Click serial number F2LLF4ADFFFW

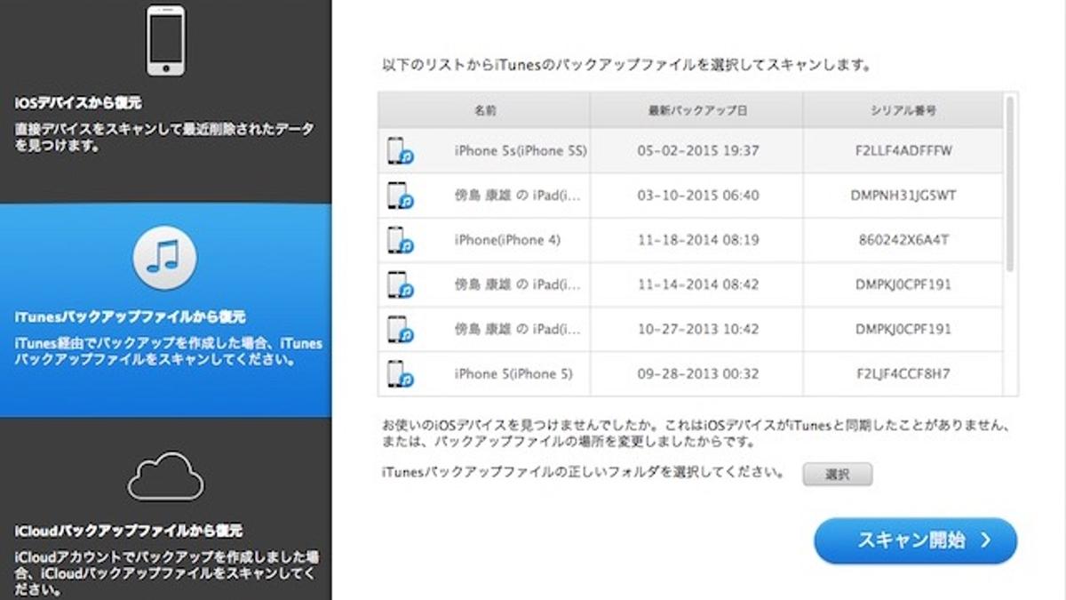pos(903,151)
